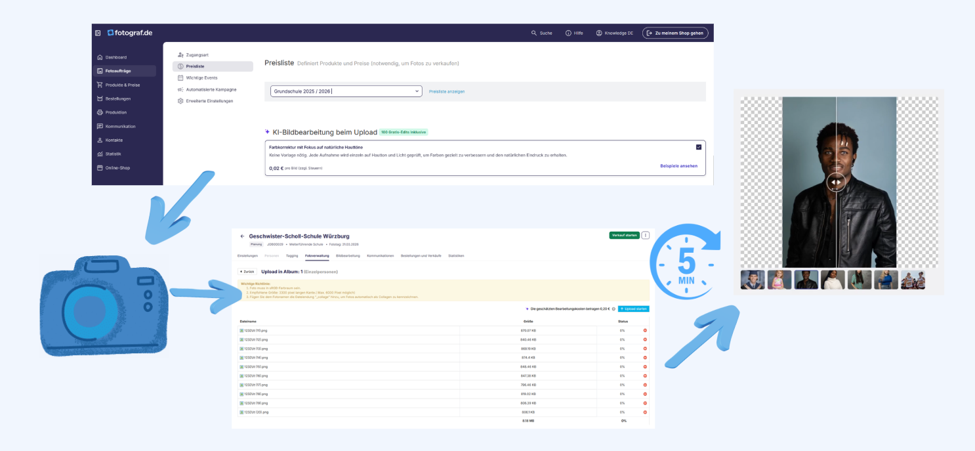Remove file 1232üt (15).png from upload
The height and width of the screenshot is (451, 975).
click(x=645, y=366)
